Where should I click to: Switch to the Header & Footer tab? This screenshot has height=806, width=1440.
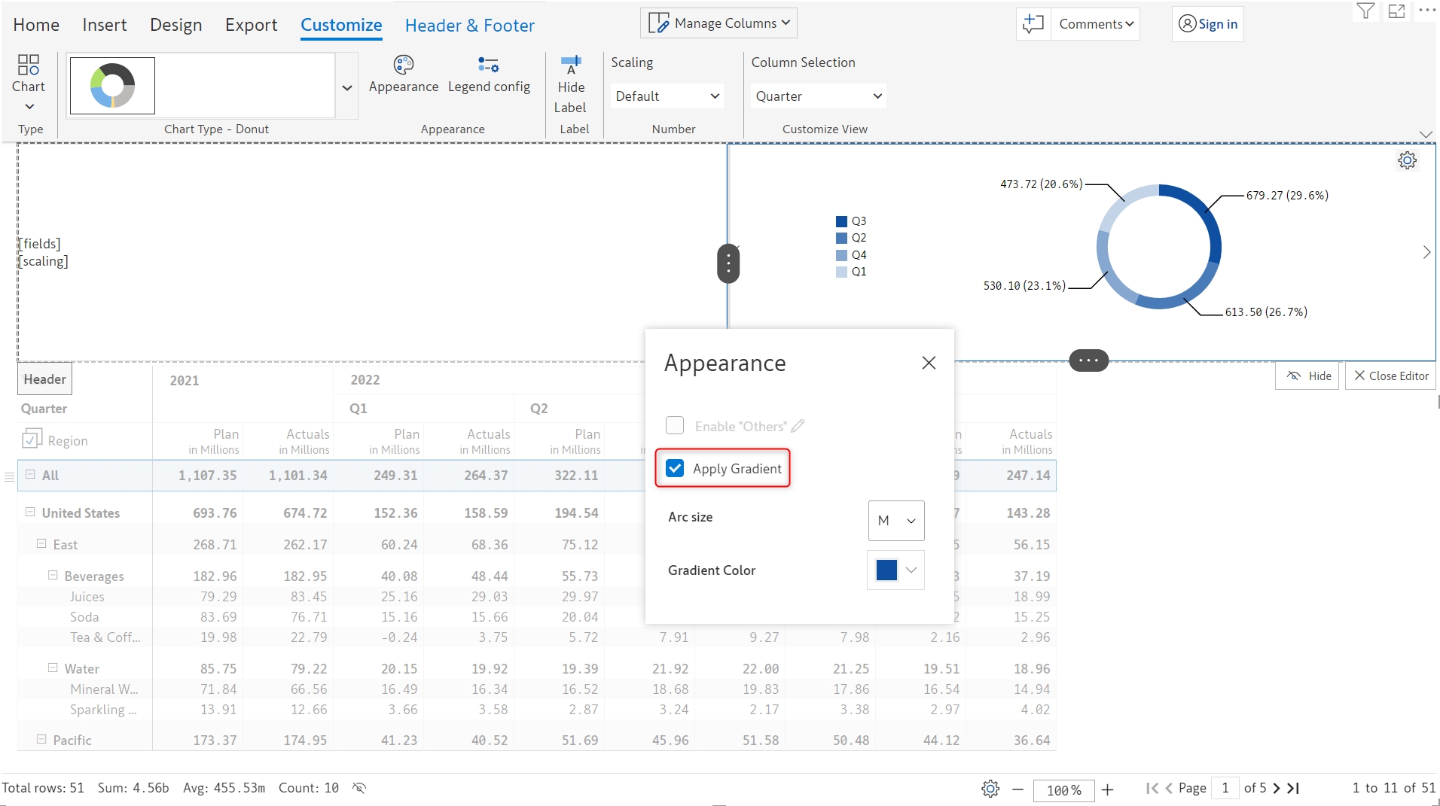pos(469,26)
